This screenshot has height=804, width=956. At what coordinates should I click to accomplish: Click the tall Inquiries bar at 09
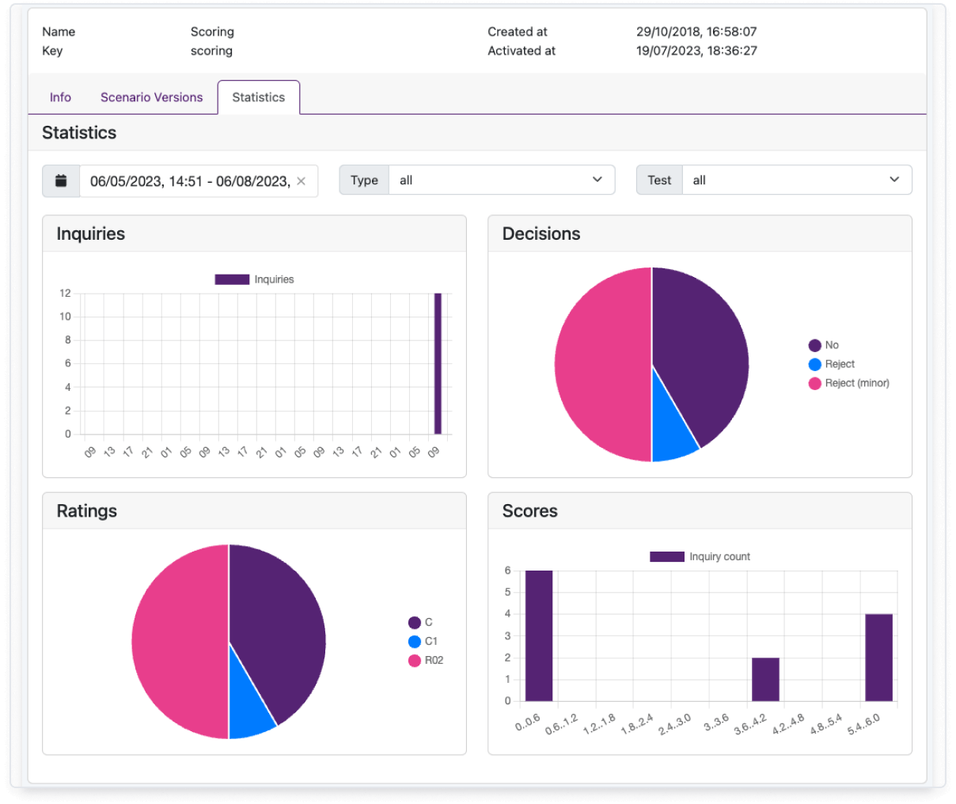(x=438, y=363)
